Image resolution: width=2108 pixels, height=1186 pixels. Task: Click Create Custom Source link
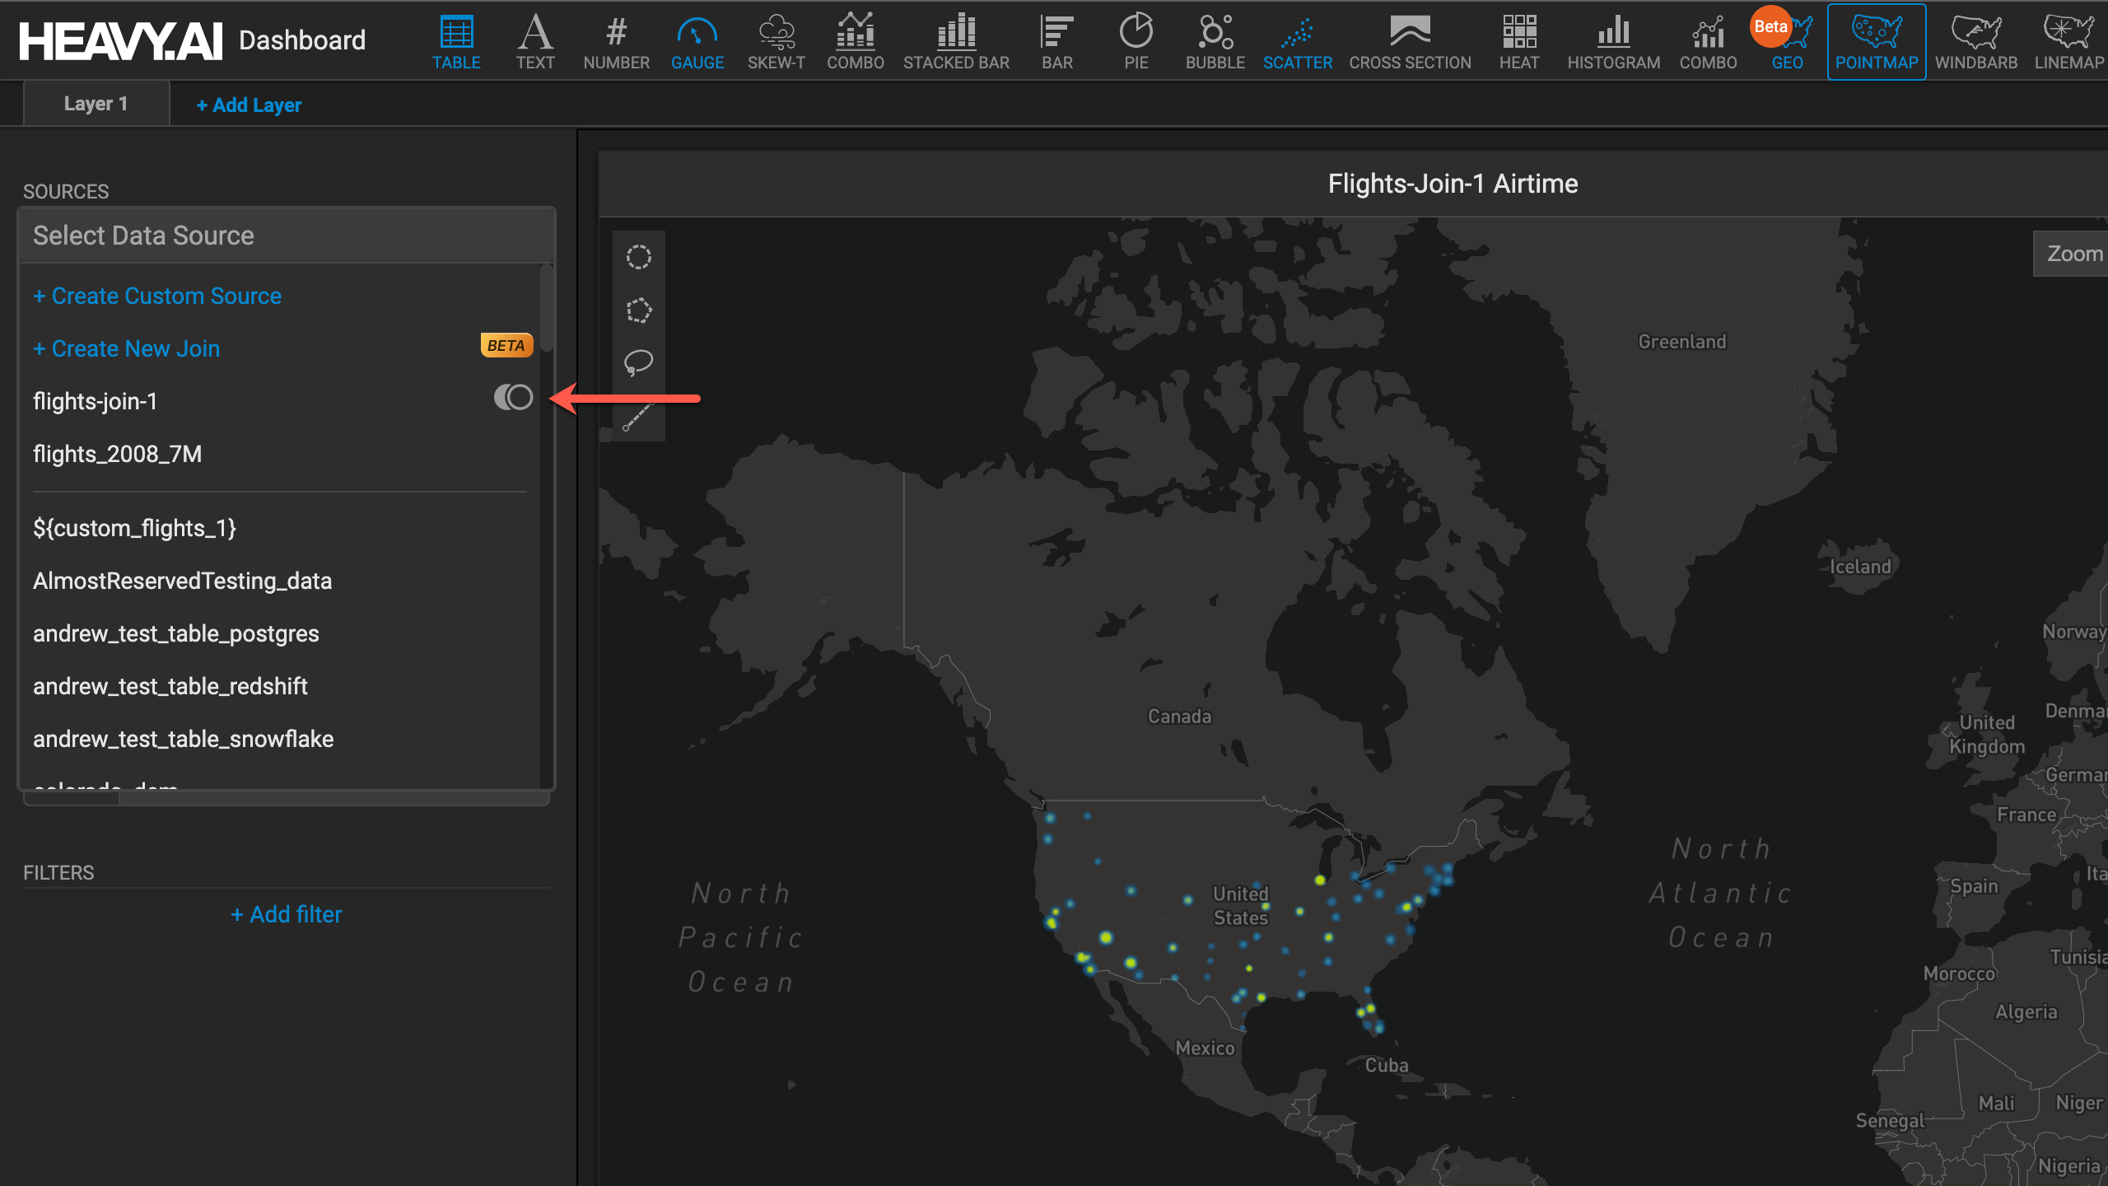click(x=157, y=296)
